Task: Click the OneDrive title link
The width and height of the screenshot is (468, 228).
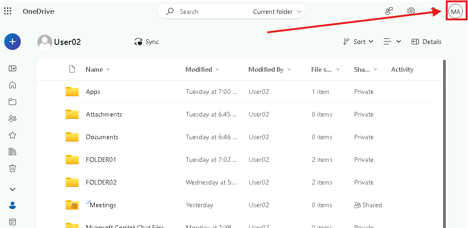Action: (38, 12)
